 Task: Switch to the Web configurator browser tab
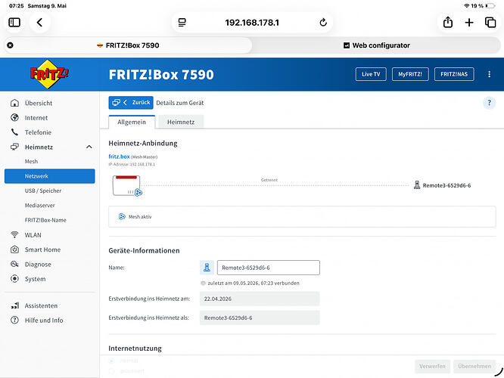tap(376, 45)
